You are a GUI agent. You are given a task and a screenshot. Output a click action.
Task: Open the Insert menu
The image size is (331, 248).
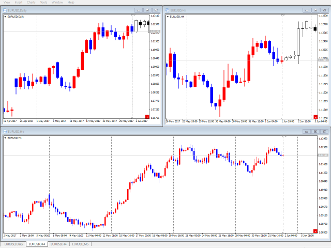pyautogui.click(x=19, y=2)
